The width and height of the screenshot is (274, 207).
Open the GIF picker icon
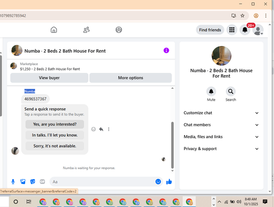click(x=42, y=182)
